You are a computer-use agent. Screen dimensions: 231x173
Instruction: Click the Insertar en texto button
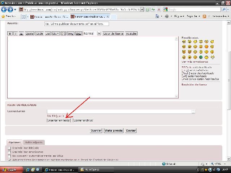coord(59,120)
